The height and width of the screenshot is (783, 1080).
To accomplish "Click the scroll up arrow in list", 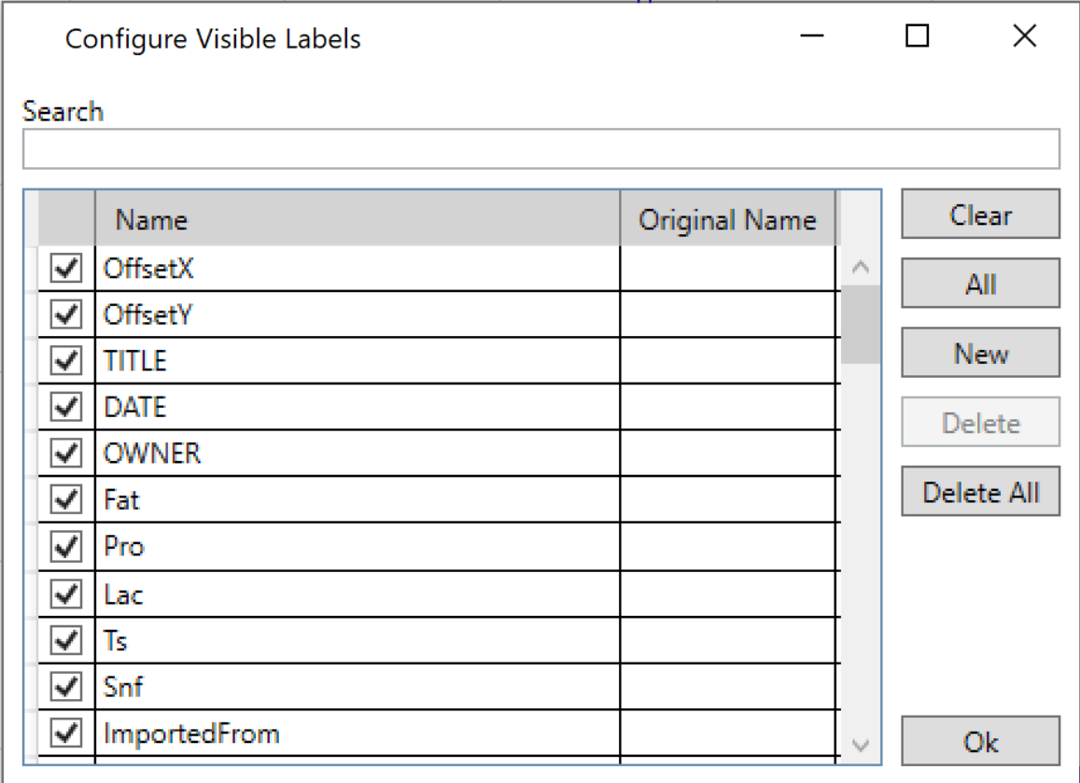I will [861, 268].
